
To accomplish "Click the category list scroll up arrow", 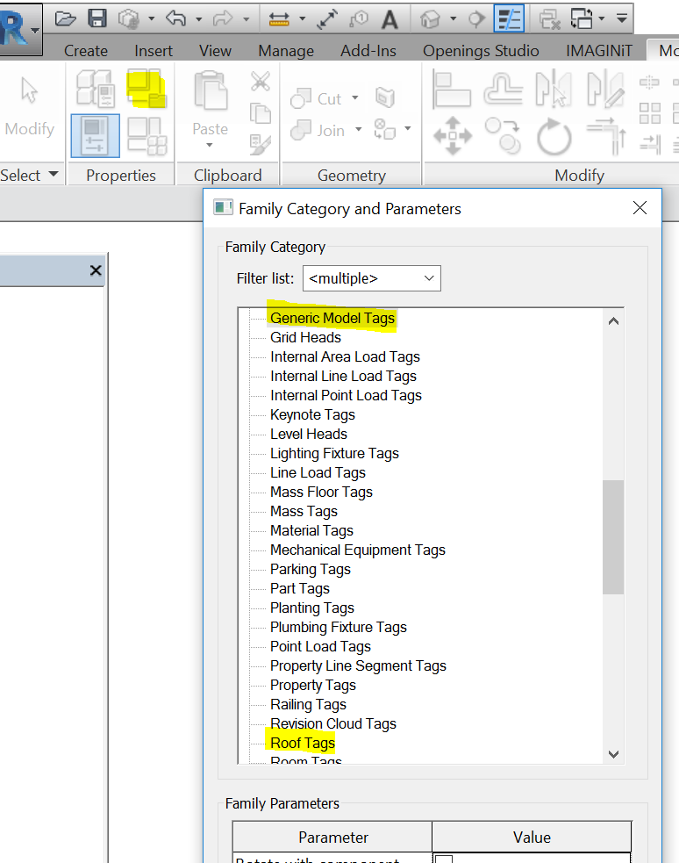I will tap(613, 320).
